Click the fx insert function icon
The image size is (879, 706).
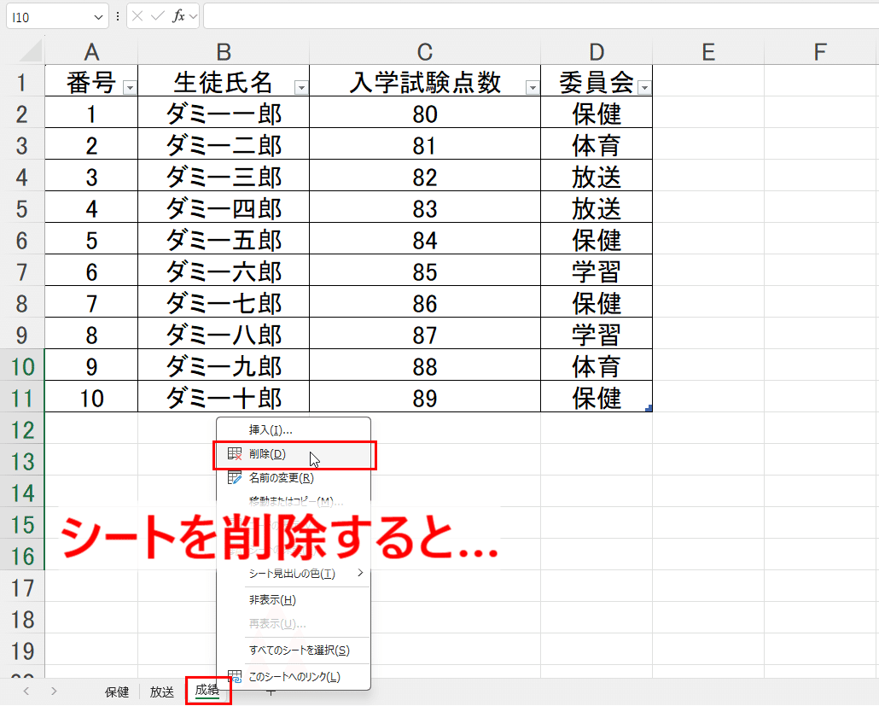[178, 16]
